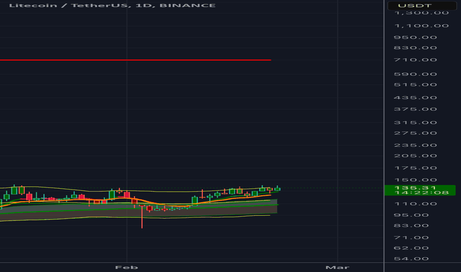The height and width of the screenshot is (272, 461).
Task: Click the 375.00 price axis label
Action: [415, 109]
